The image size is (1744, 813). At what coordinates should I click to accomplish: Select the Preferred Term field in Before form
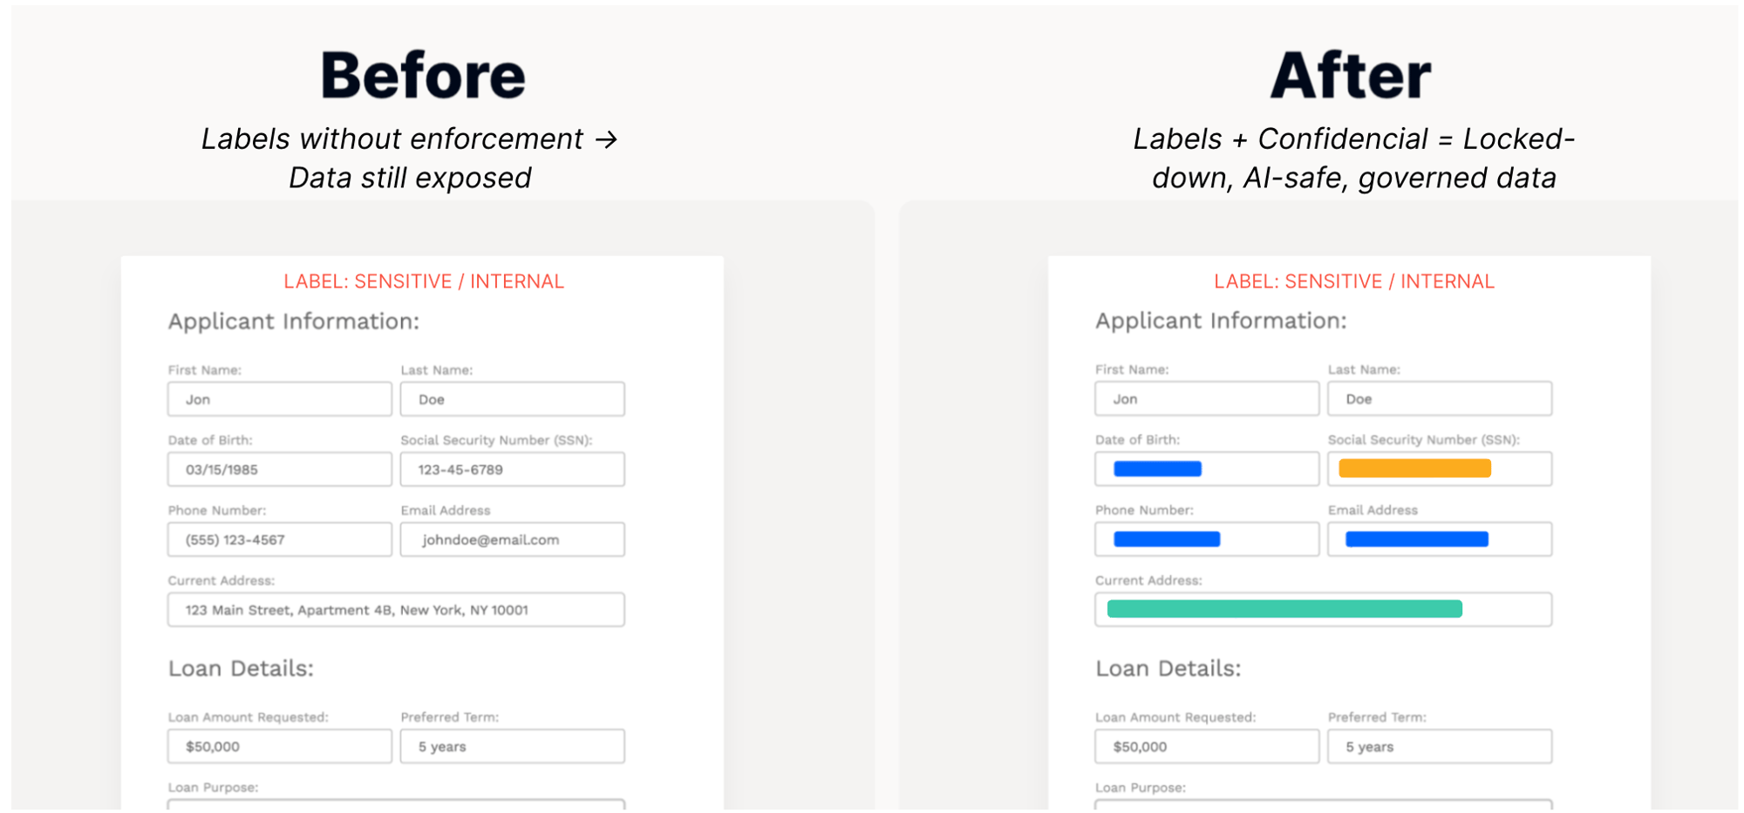(512, 746)
